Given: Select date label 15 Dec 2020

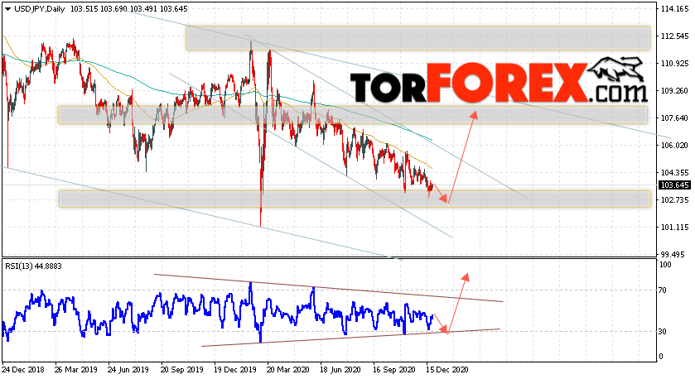Looking at the screenshot, I should pos(447,369).
